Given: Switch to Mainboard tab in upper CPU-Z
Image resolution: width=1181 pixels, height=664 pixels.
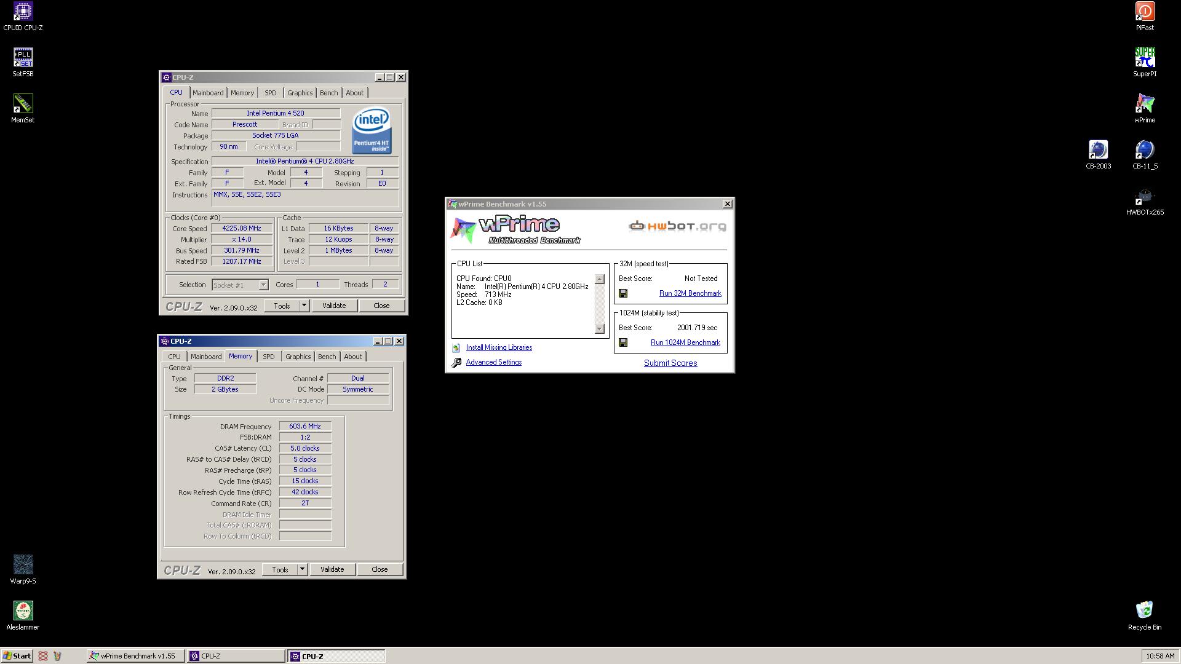Looking at the screenshot, I should (208, 93).
